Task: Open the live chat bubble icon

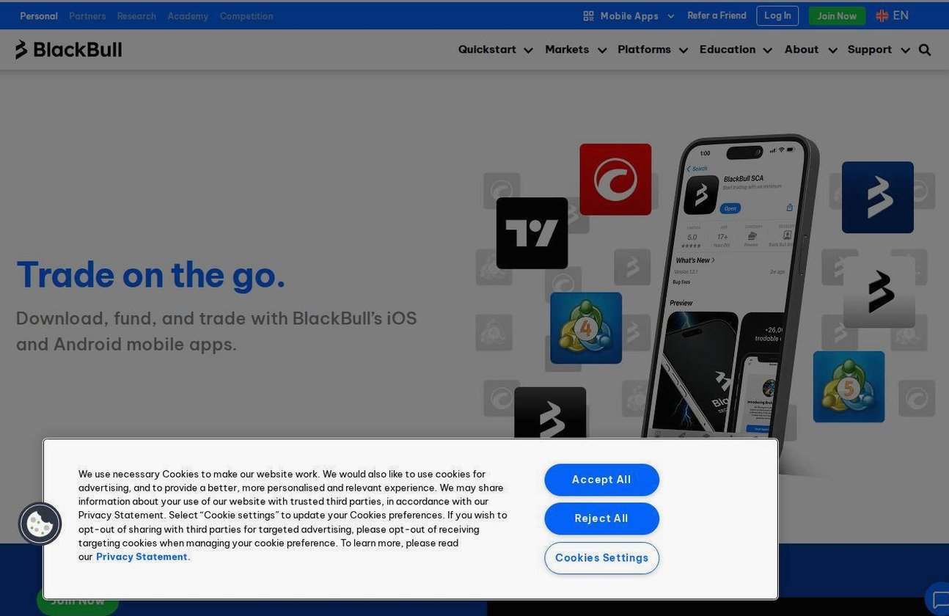Action: coord(939,599)
